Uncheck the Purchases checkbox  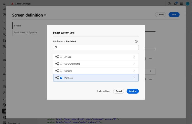coord(61,78)
